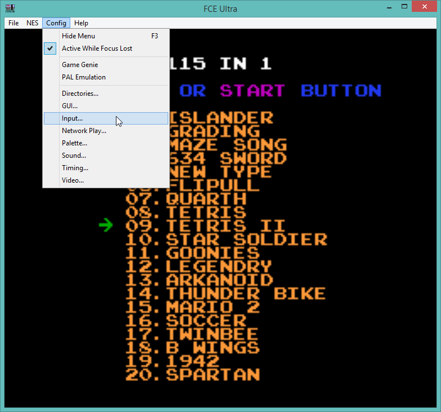Click '18. B WINGS' entry
Viewport: 441px width, 412px height.
pyautogui.click(x=192, y=347)
